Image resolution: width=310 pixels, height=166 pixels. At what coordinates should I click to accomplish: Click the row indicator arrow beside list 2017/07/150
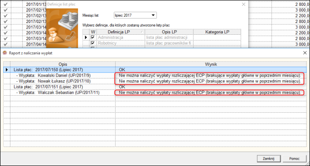pyautogui.click(x=7, y=69)
